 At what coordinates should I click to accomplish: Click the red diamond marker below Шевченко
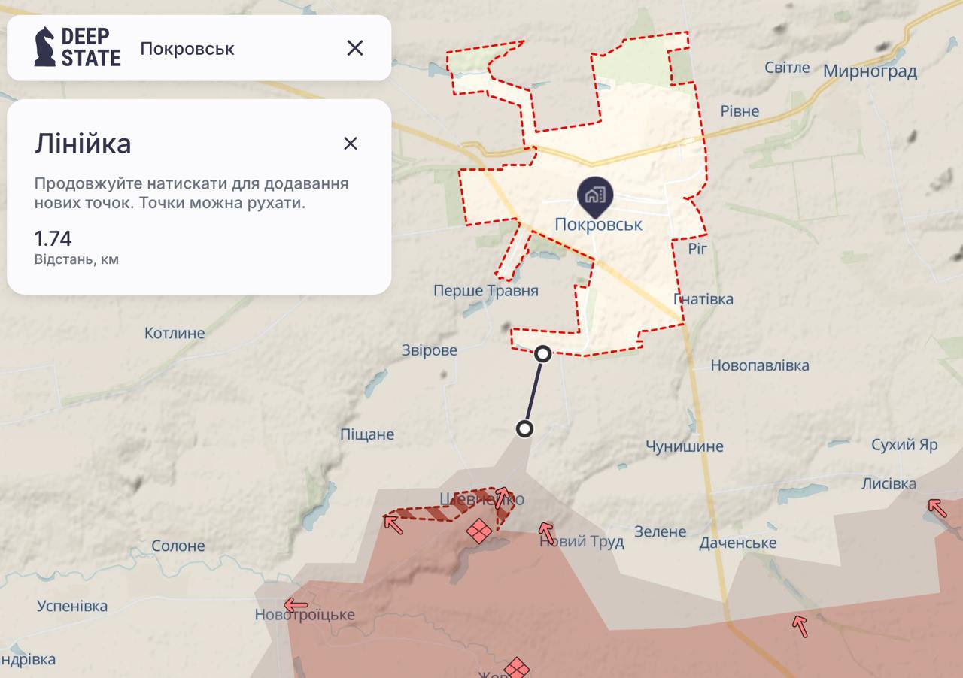479,531
